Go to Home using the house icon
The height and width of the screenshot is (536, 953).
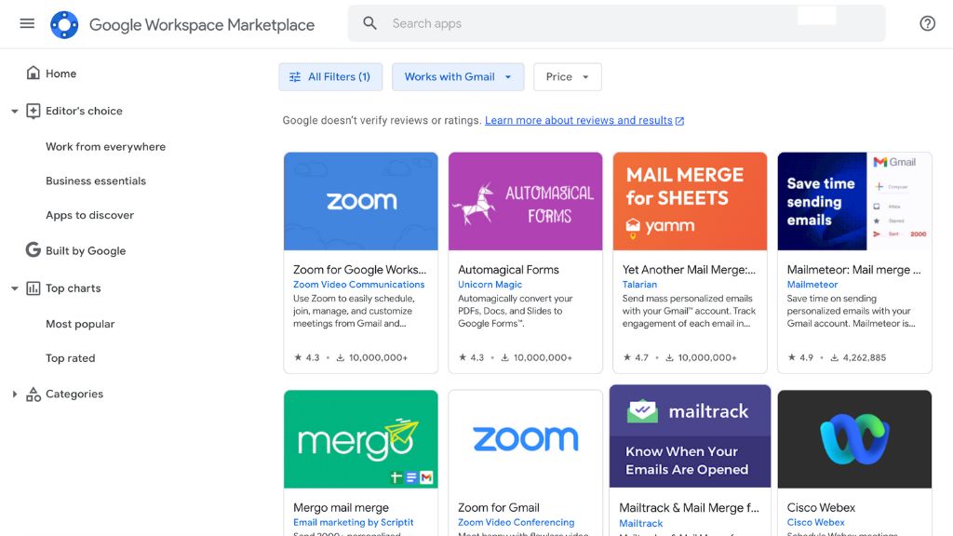coord(34,73)
